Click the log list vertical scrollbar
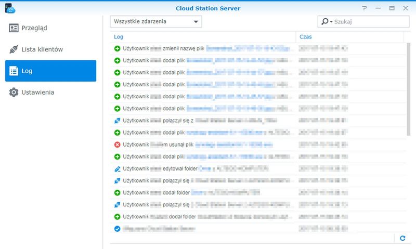Viewport: 416px width, 249px height. click(408, 89)
